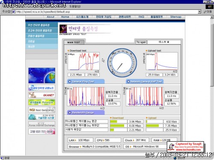Click the 8.00 Mbps download bar
This screenshot has height=160, width=214.
[119, 125]
